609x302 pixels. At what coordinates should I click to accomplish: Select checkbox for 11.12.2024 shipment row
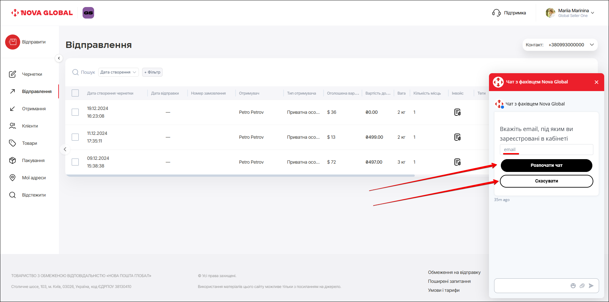[75, 137]
